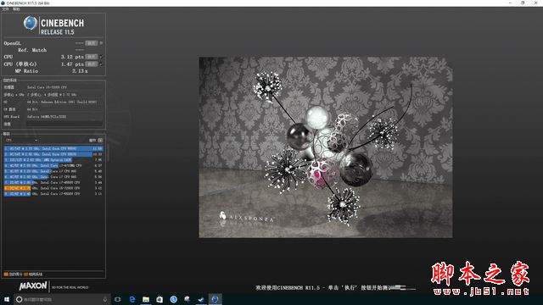Click the Ref. Match label

click(32, 50)
